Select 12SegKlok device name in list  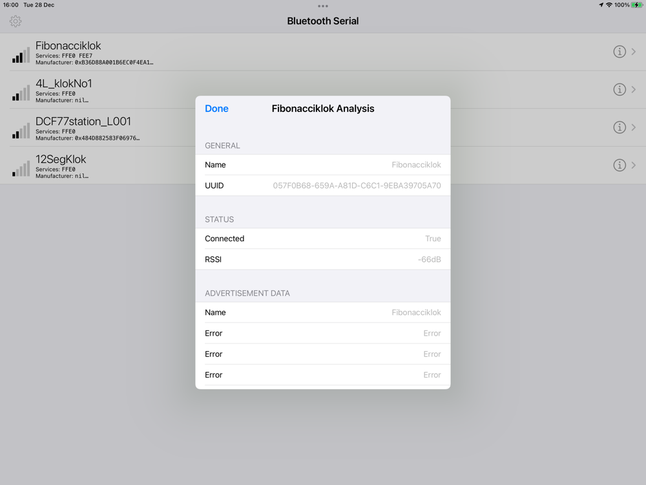click(x=61, y=160)
